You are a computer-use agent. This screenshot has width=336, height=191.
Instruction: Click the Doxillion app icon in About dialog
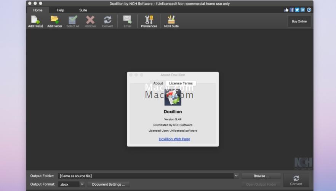click(x=173, y=97)
